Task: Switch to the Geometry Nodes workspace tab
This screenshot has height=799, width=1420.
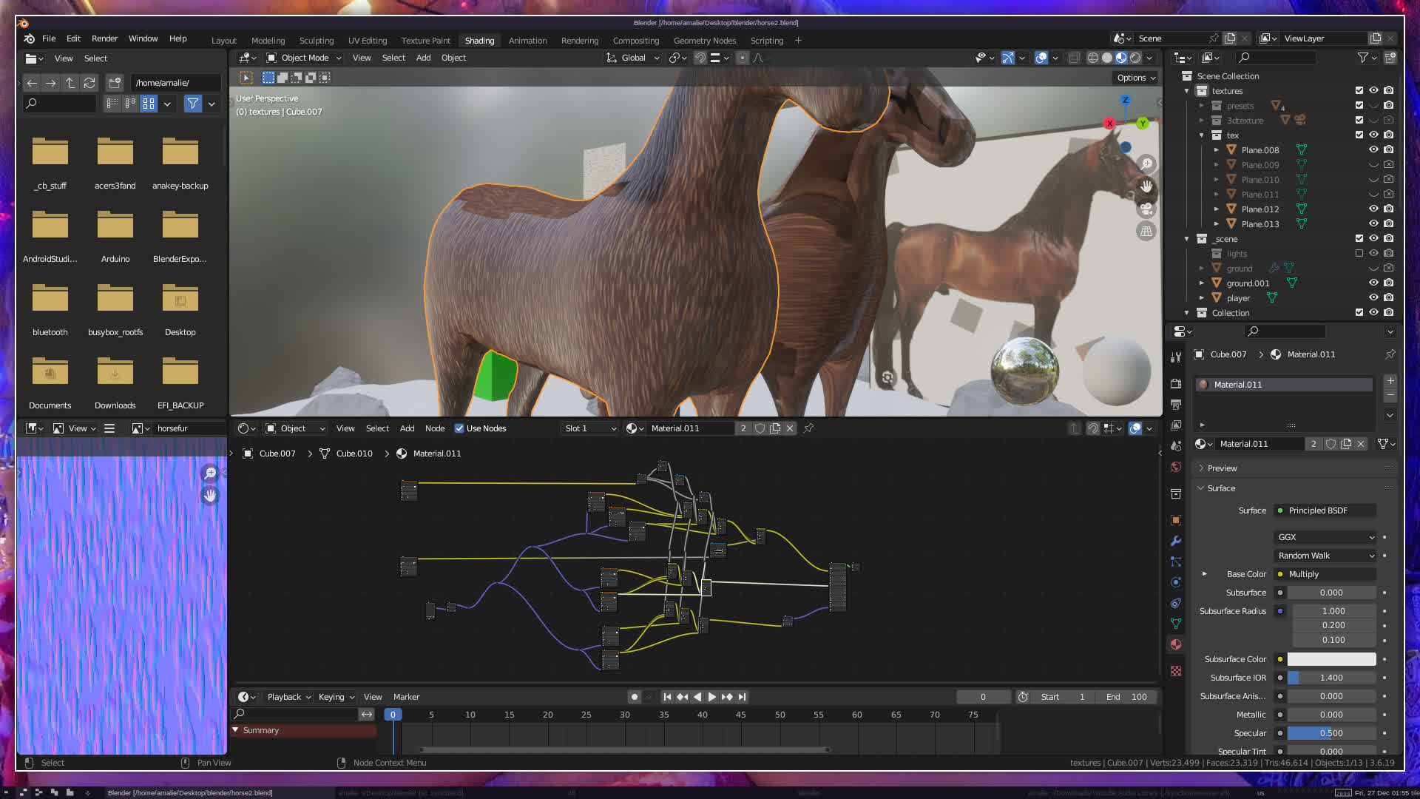Action: point(704,41)
